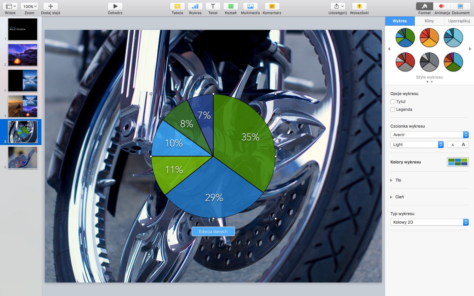Expand the Tło section

tap(391, 180)
